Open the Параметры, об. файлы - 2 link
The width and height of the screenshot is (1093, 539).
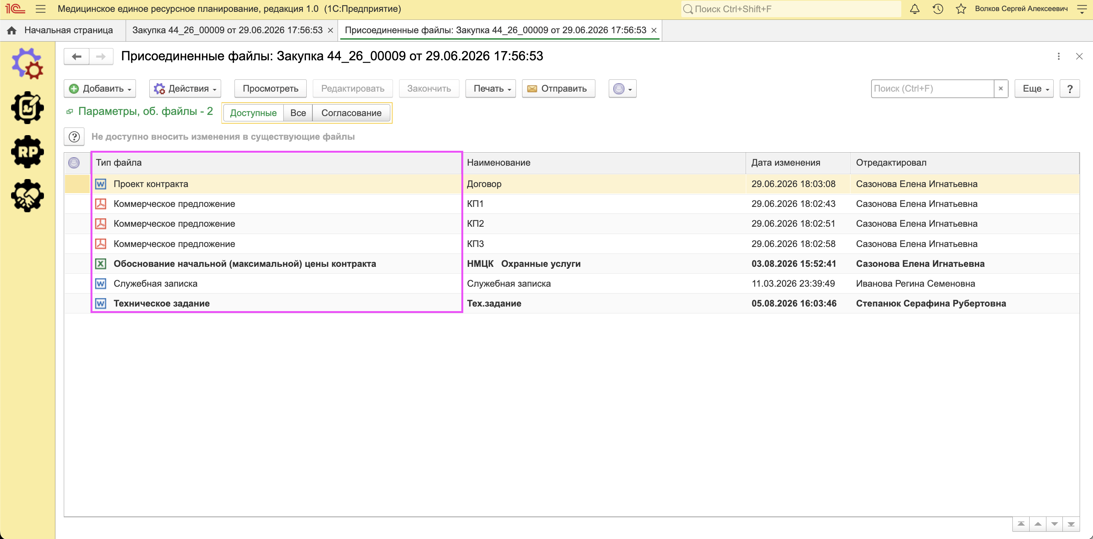145,111
